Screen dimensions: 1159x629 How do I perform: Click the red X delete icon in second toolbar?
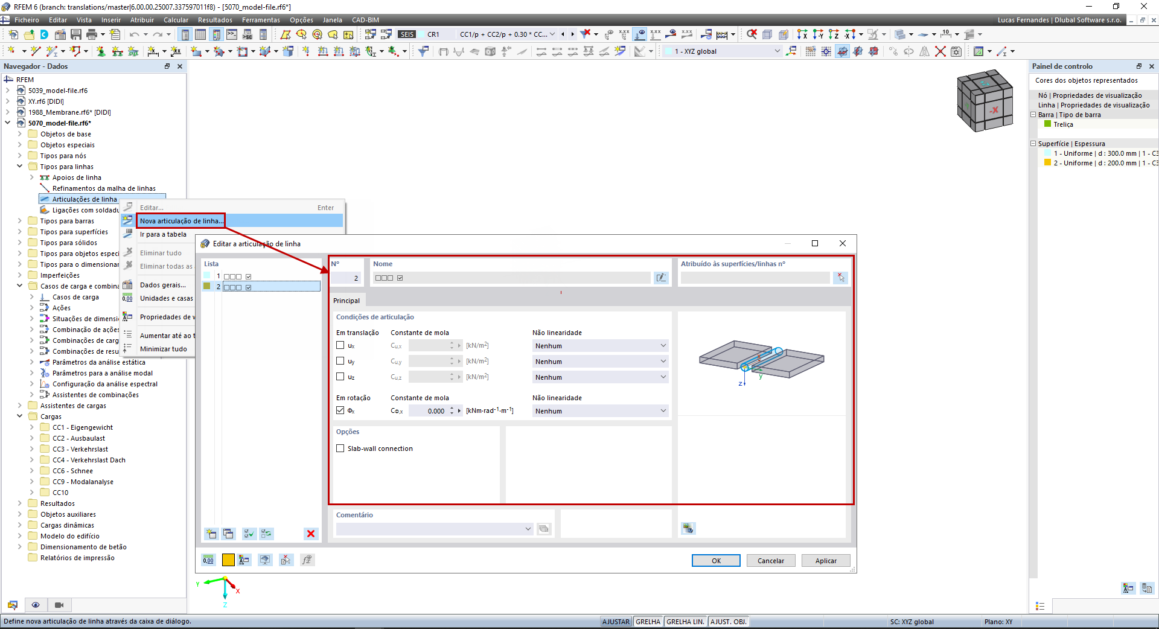click(940, 51)
